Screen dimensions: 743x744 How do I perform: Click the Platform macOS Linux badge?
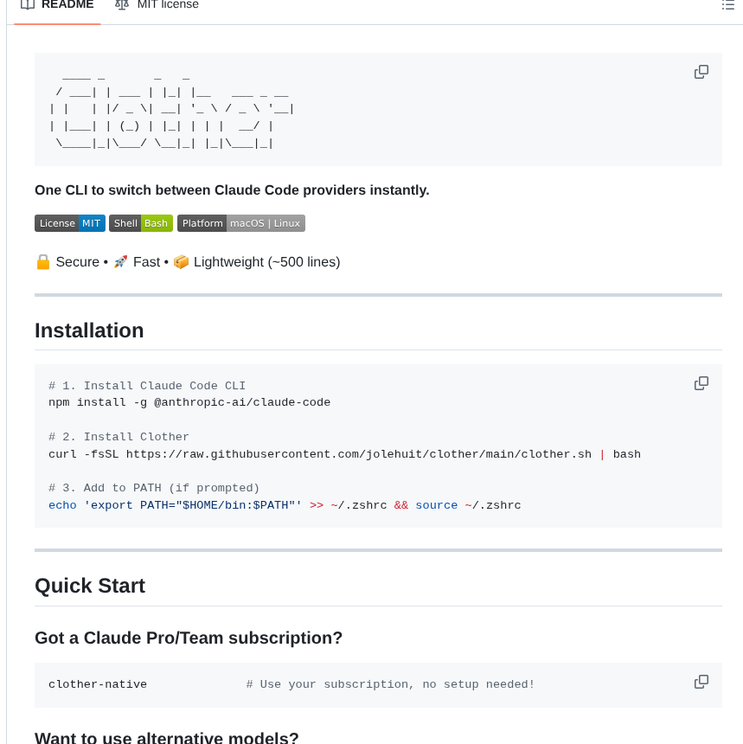pos(240,222)
